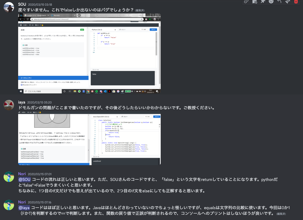Delete the message with red trash icon

pyautogui.click(x=296, y=2)
